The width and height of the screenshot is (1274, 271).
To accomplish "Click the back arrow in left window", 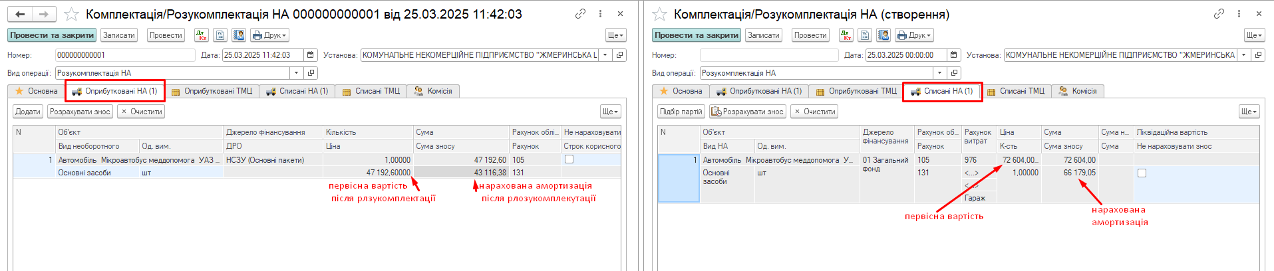I will pos(20,14).
